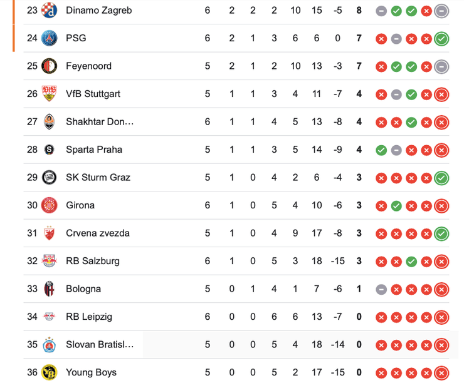This screenshot has height=388, width=464.
Task: Click the Dinamo Zagreb club crest
Action: [49, 10]
